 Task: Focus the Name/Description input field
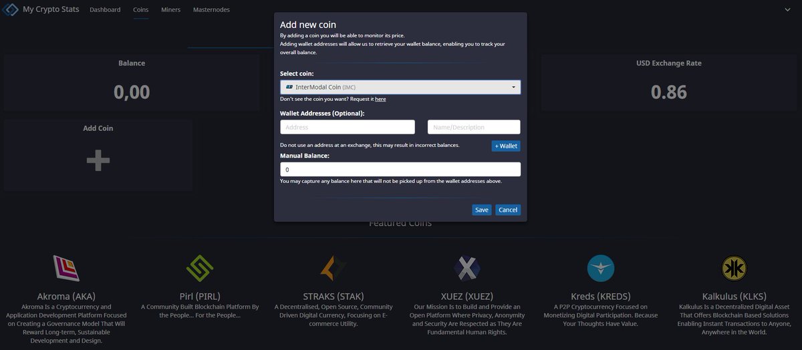tap(474, 127)
